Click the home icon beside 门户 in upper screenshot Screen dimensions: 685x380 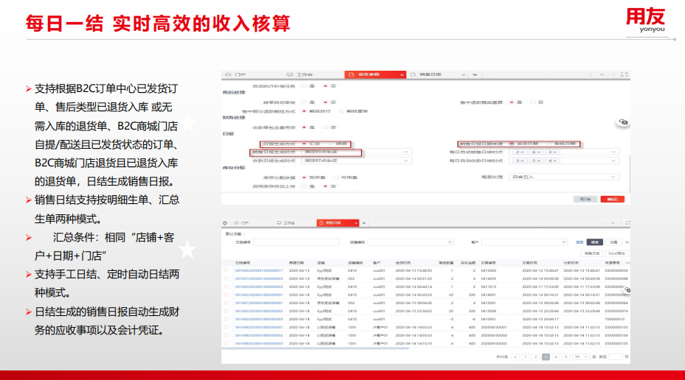coord(228,74)
